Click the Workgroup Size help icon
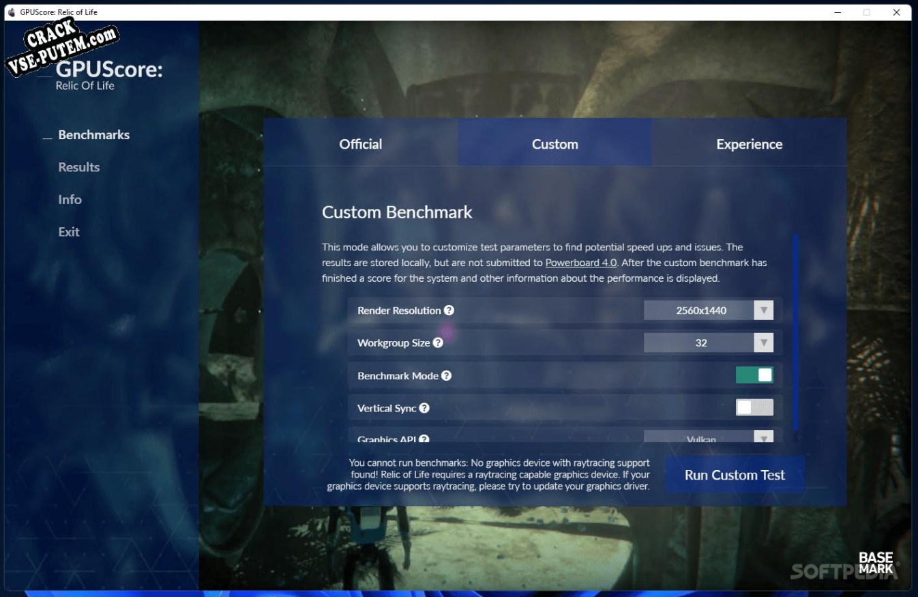The width and height of the screenshot is (918, 597). coord(438,343)
